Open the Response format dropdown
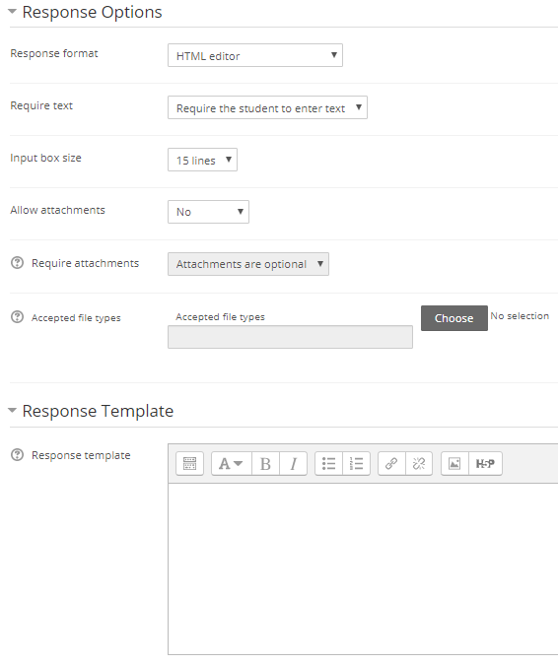 point(255,55)
